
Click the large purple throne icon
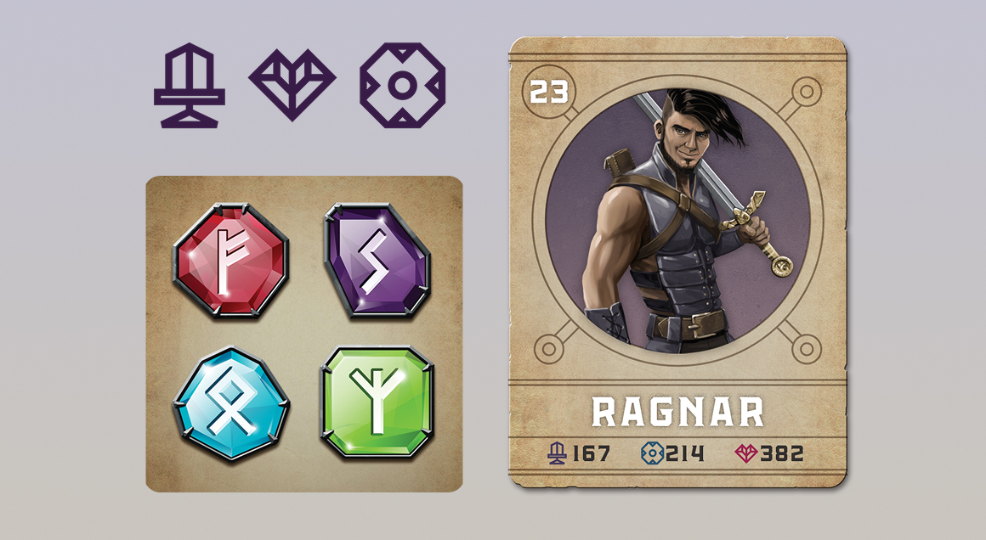[x=190, y=86]
